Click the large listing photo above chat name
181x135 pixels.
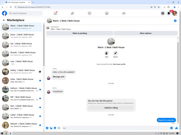[x=111, y=41]
